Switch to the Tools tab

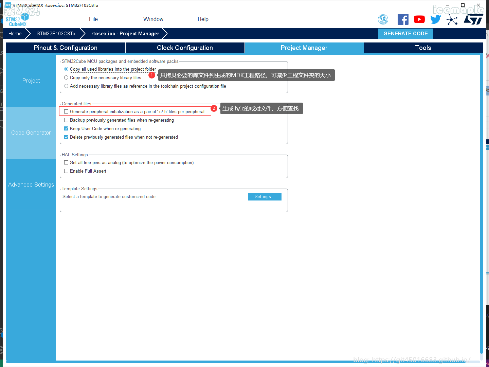[x=423, y=48]
